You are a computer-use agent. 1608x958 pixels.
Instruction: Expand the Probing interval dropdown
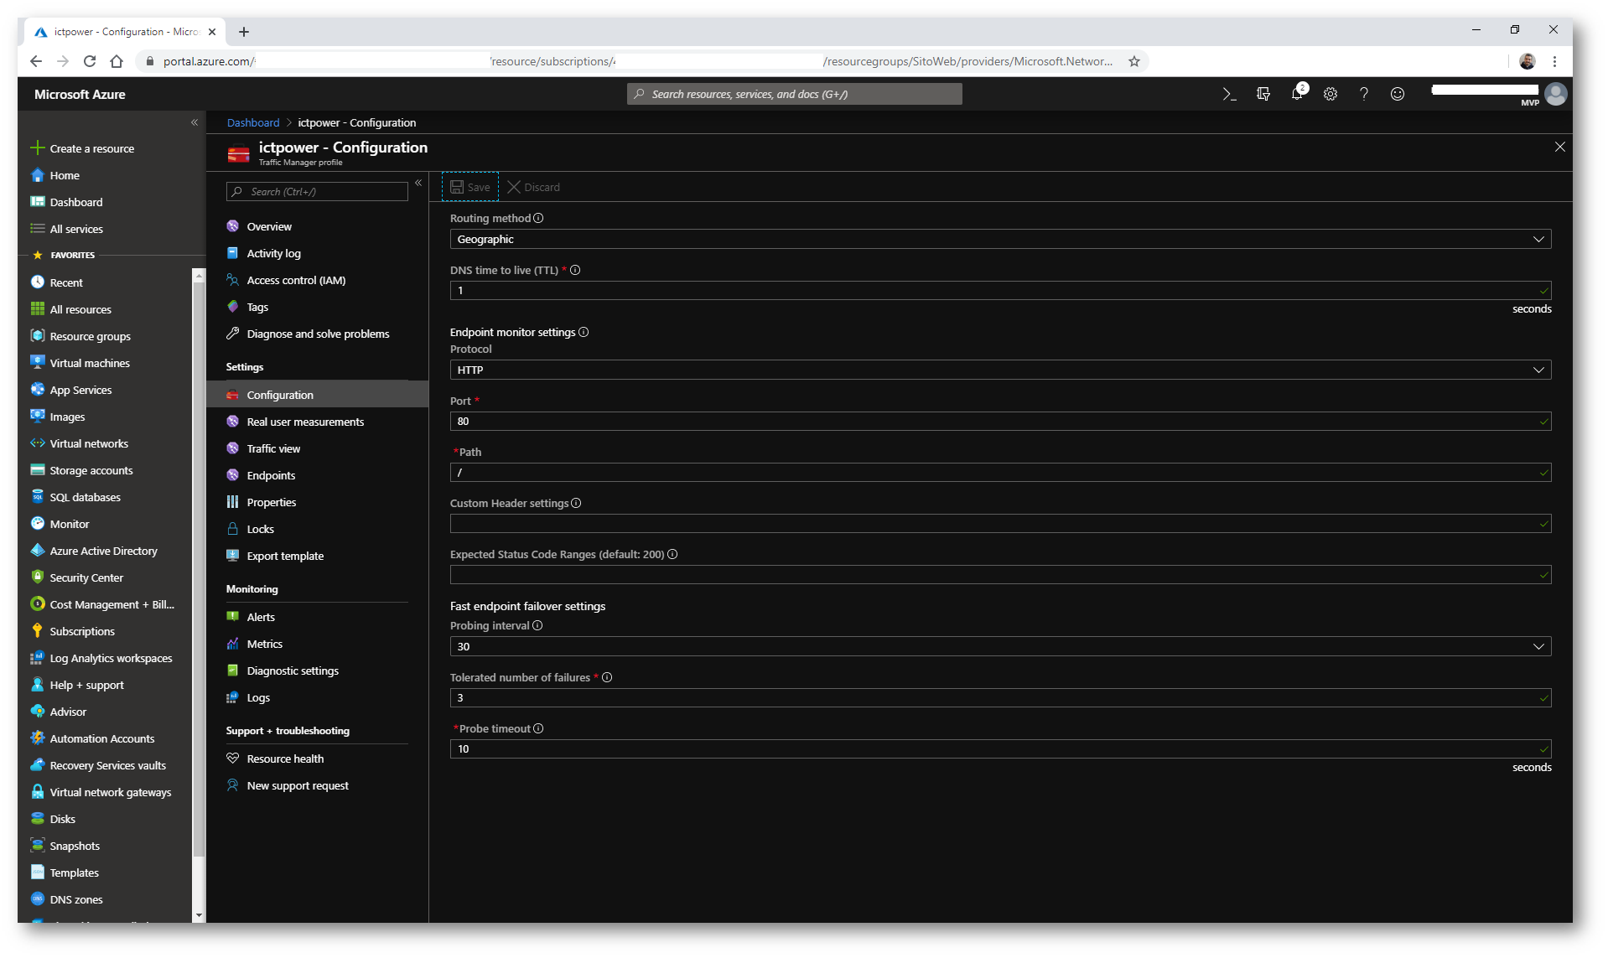(999, 647)
